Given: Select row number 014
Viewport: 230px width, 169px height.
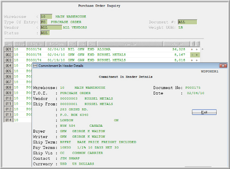Looking at the screenshot, I should pyautogui.click(x=8, y=120).
